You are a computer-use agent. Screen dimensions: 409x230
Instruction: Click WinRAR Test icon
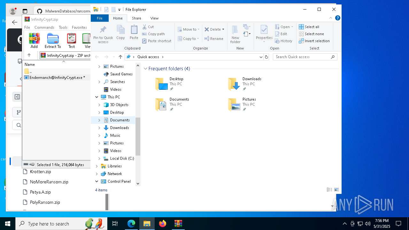coord(72,41)
